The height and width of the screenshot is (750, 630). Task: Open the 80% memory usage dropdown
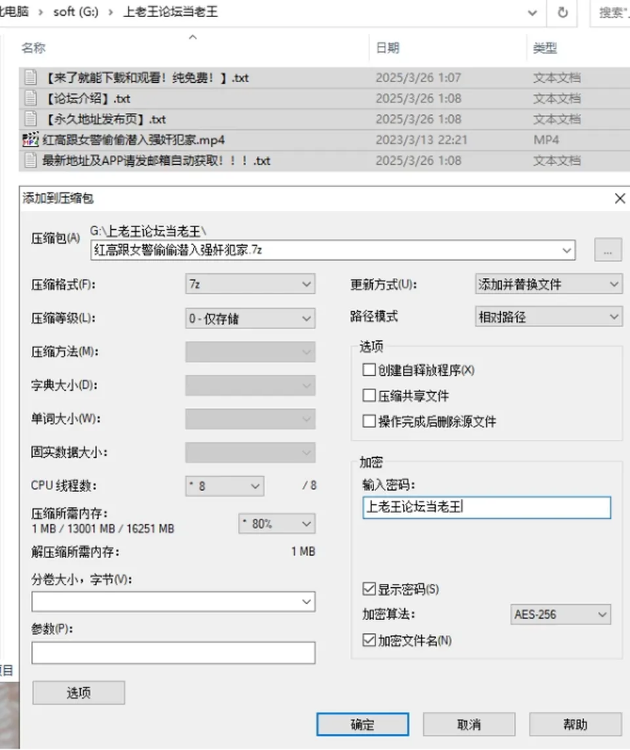[x=277, y=524]
